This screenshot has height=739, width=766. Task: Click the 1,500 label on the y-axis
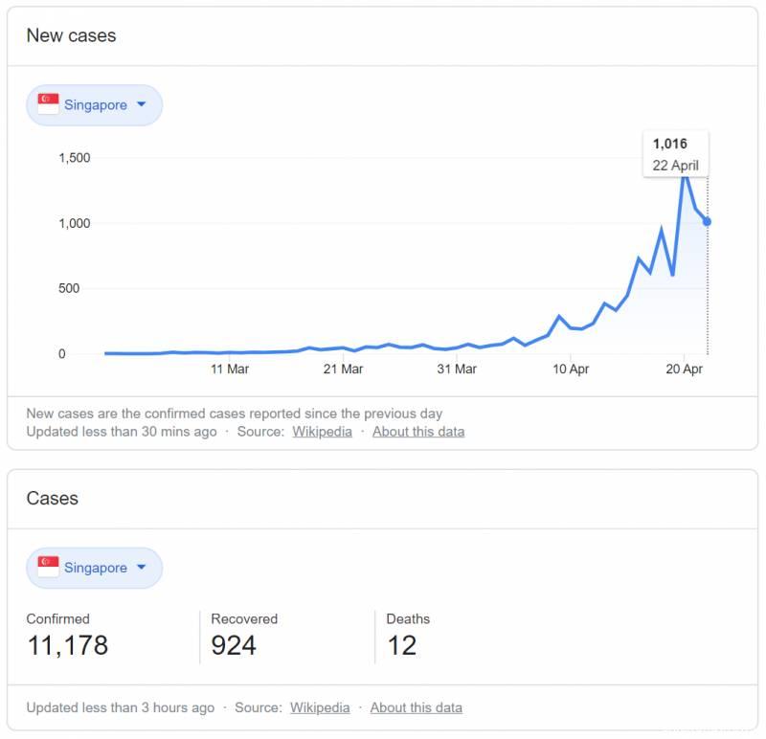pos(74,158)
